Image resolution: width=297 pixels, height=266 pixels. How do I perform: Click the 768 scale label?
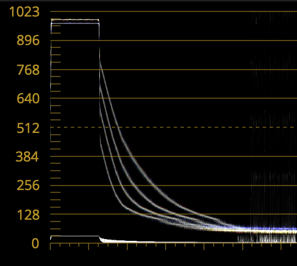pyautogui.click(x=28, y=70)
